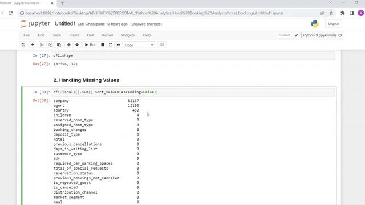365x205 pixels.
Task: Open the command palette keyboard icon
Action: coord(162,45)
